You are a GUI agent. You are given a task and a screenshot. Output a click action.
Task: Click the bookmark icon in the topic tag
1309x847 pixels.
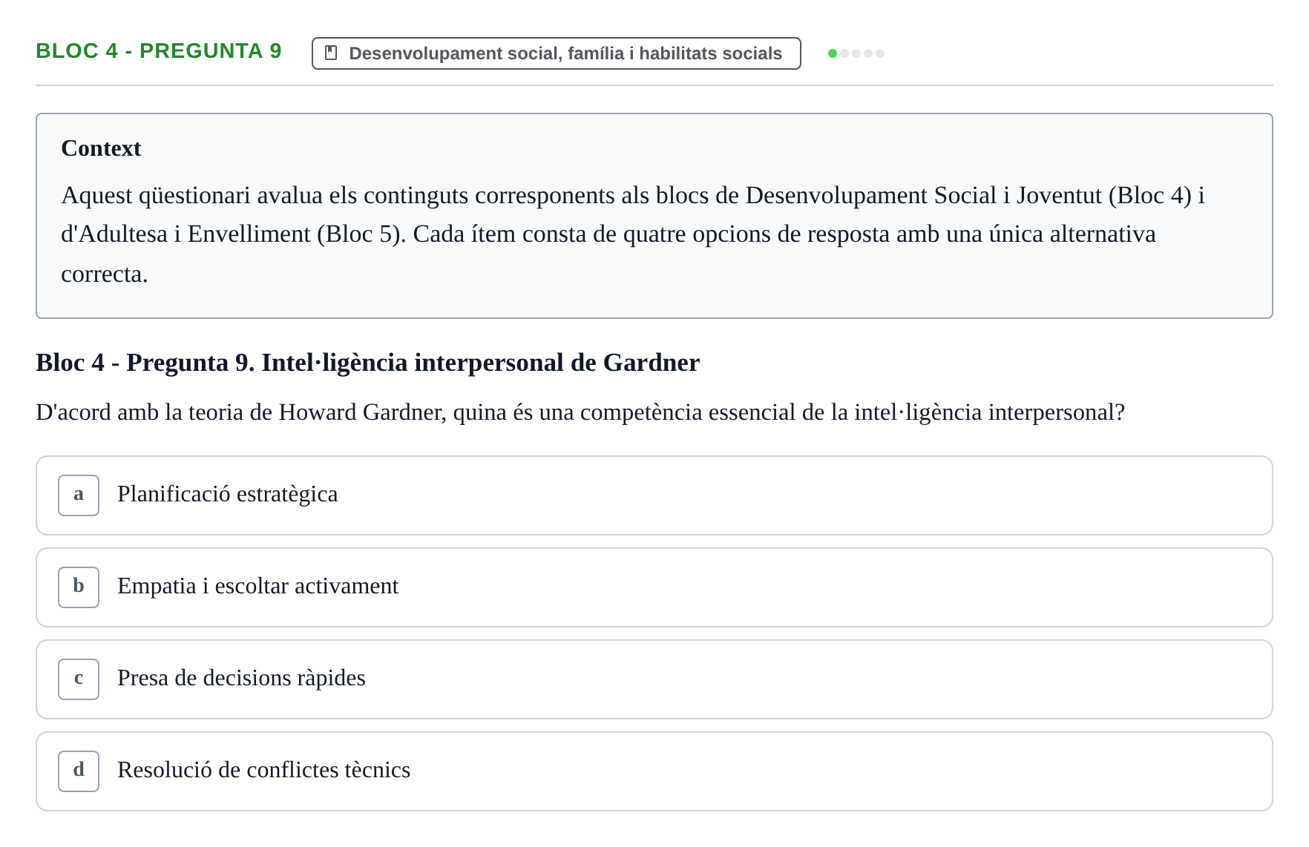332,53
